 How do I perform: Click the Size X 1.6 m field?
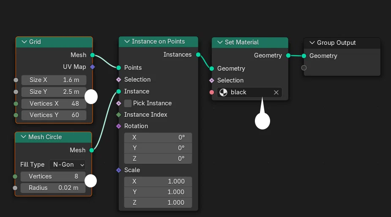point(54,80)
